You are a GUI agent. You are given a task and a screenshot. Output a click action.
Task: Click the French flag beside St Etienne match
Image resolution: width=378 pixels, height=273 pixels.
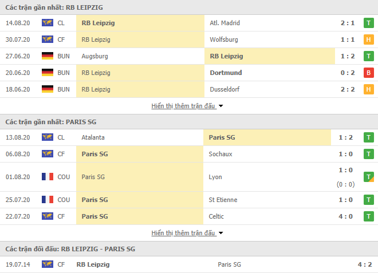click(48, 200)
